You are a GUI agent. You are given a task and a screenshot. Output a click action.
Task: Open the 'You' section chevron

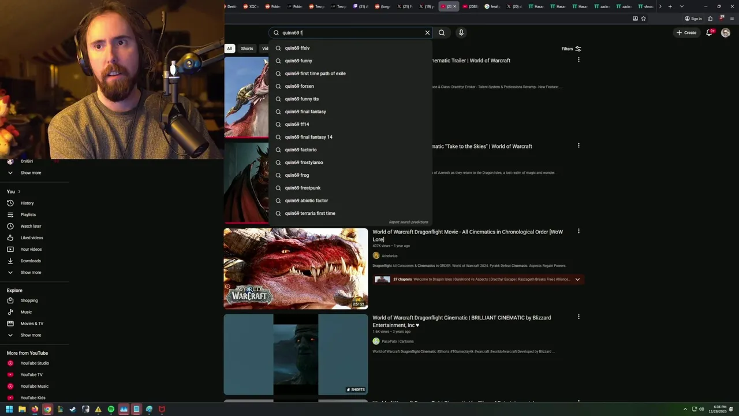point(19,191)
